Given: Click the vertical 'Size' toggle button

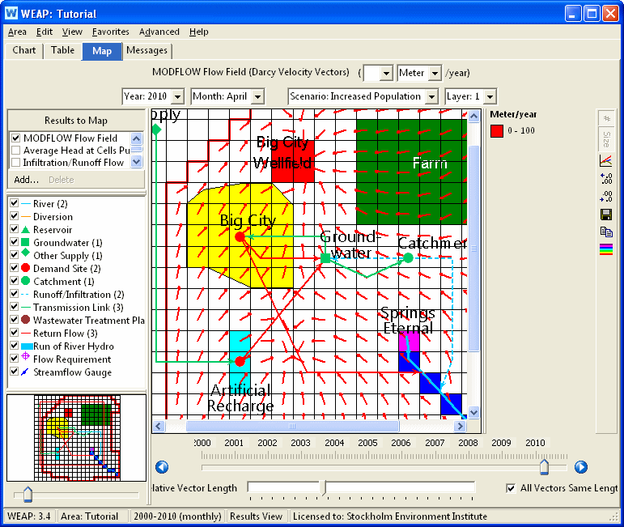Looking at the screenshot, I should point(606,139).
